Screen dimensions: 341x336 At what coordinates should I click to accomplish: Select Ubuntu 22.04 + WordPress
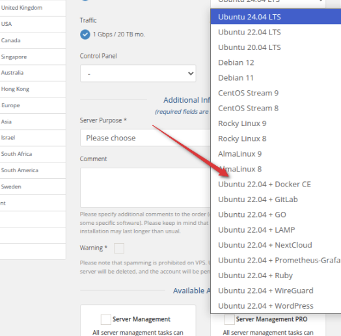(x=276, y=306)
